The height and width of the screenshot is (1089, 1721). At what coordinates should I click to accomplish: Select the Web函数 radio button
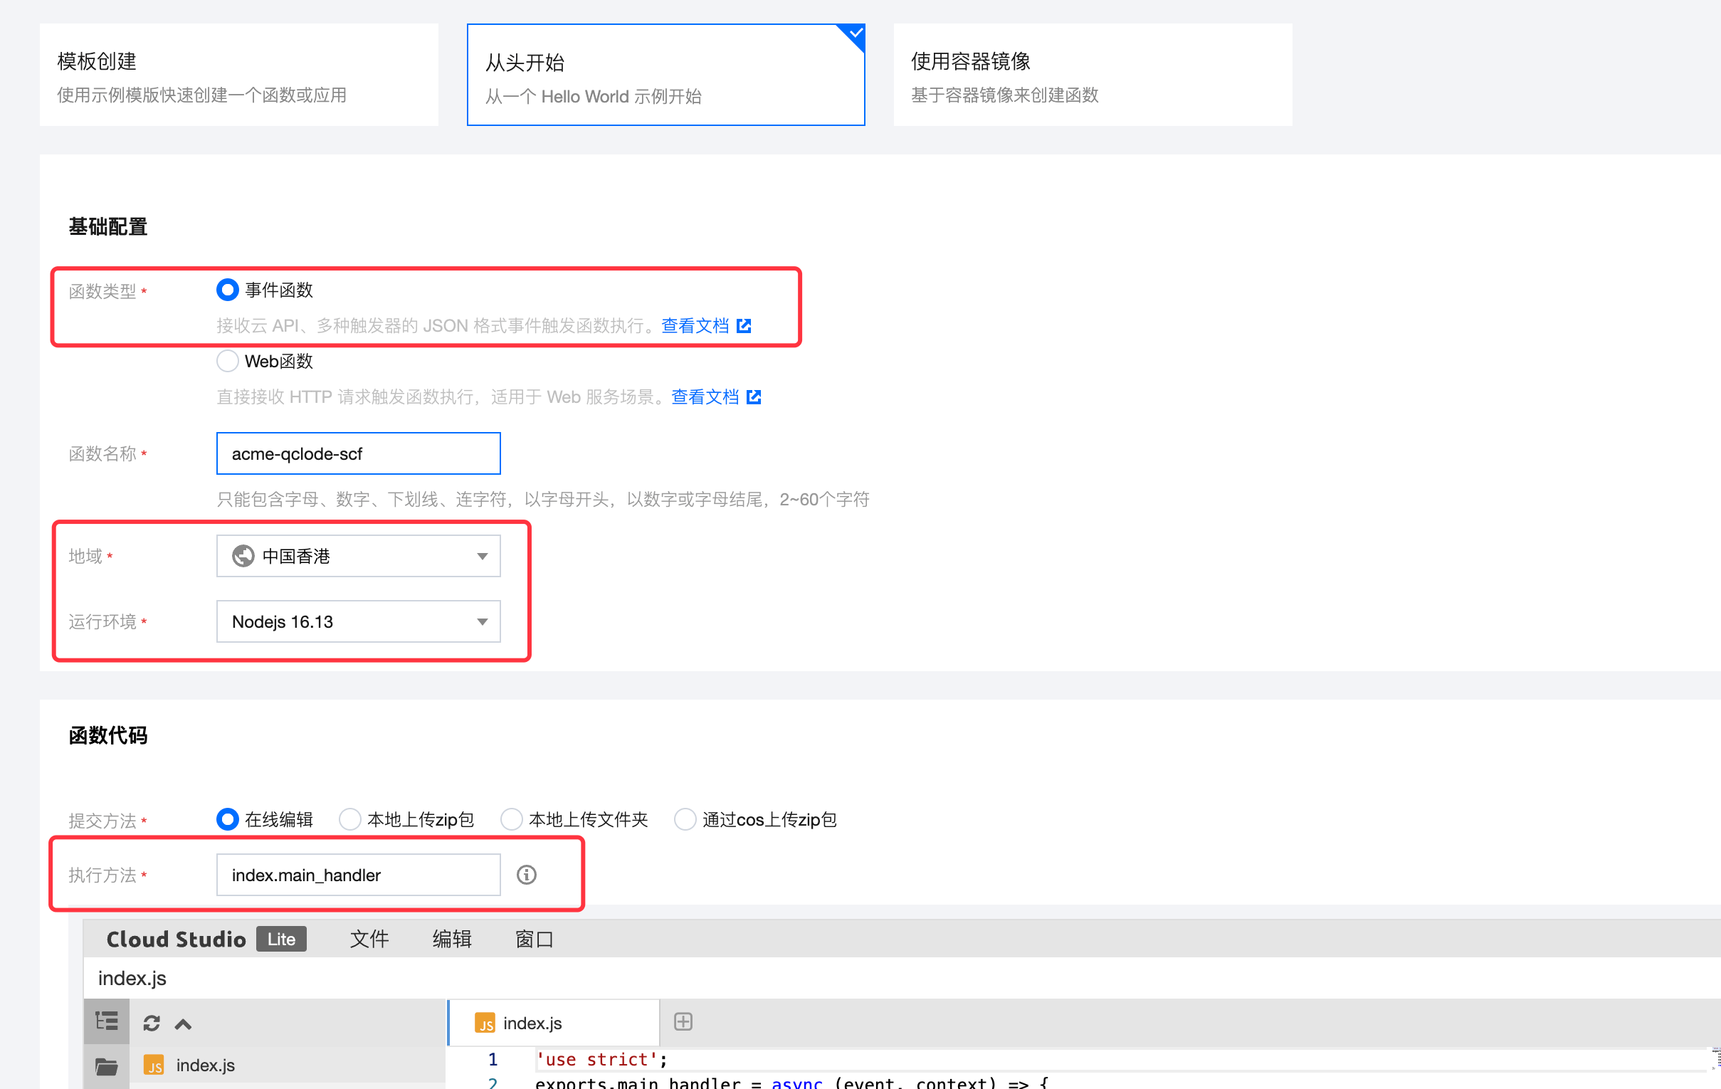(227, 361)
